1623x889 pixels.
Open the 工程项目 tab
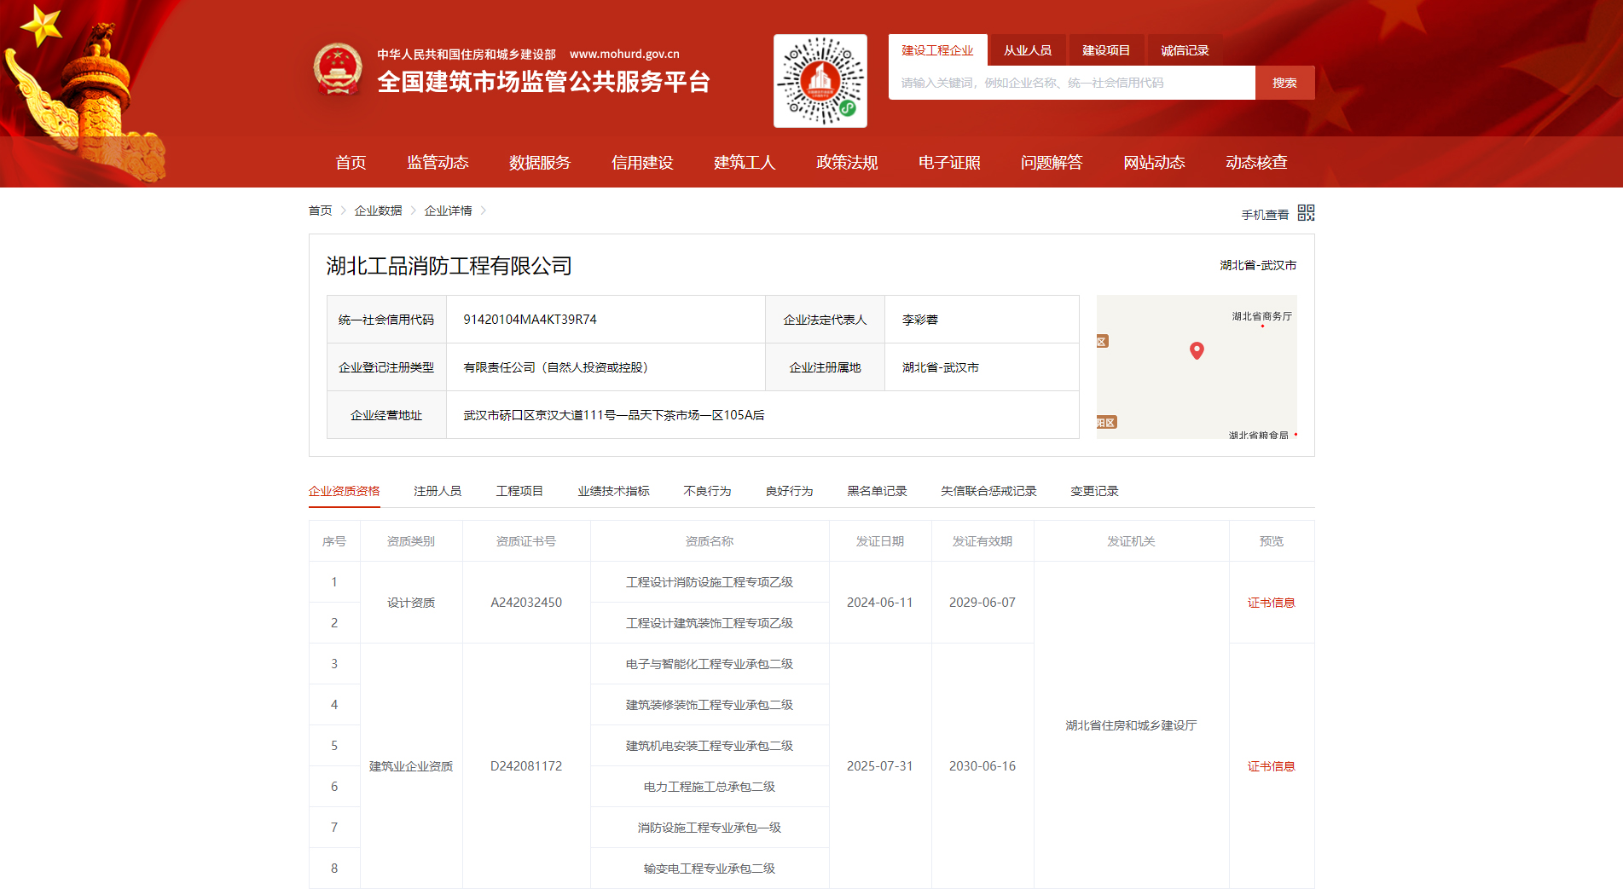[x=519, y=491]
